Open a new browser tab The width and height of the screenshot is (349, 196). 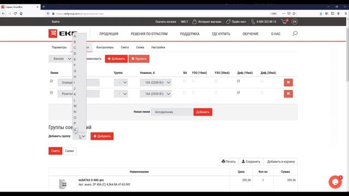pos(44,7)
